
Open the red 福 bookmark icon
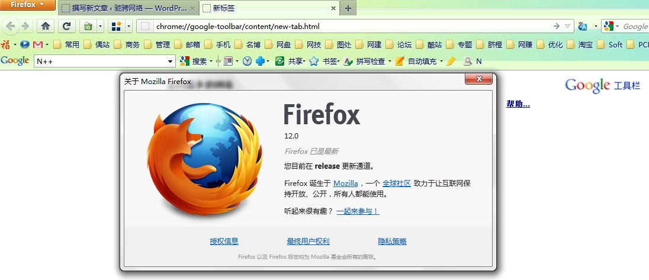click(6, 44)
